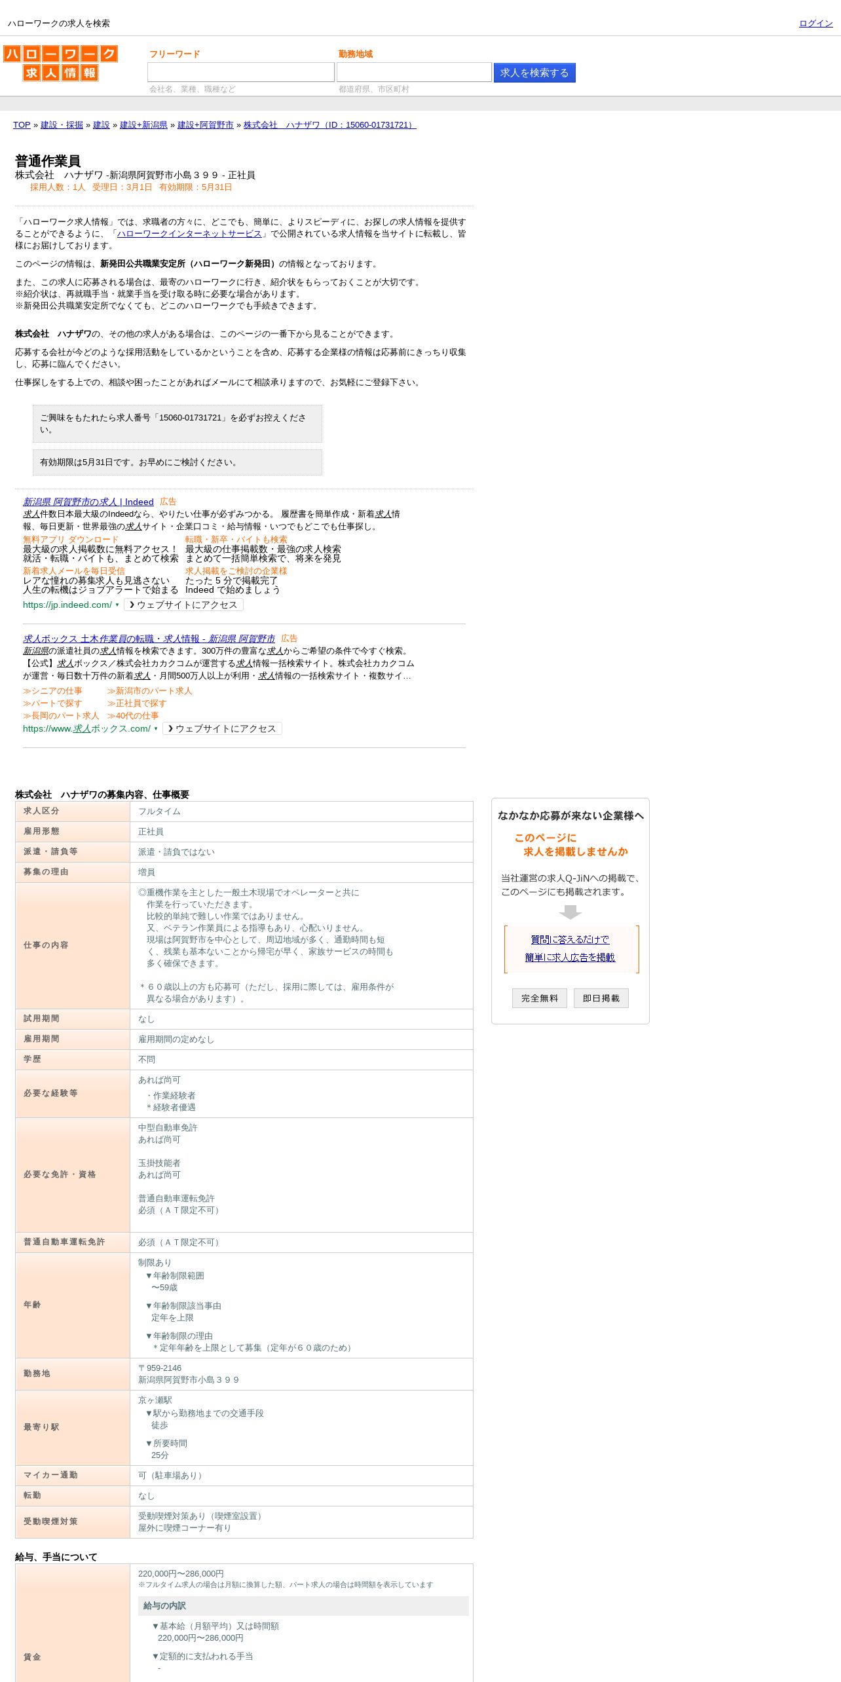Click the 求人掲載をご検討の企業様 ad link
The image size is (841, 1682).
[236, 571]
